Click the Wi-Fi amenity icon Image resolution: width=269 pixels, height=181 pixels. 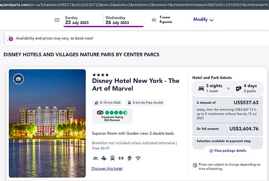138,158
